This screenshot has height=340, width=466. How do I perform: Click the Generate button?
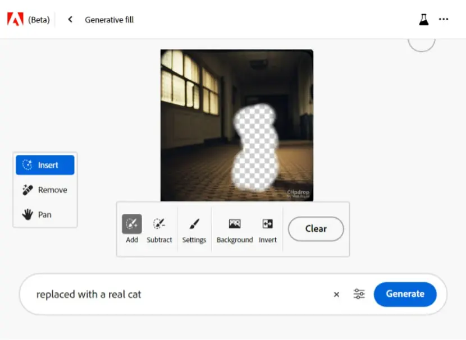tap(405, 294)
